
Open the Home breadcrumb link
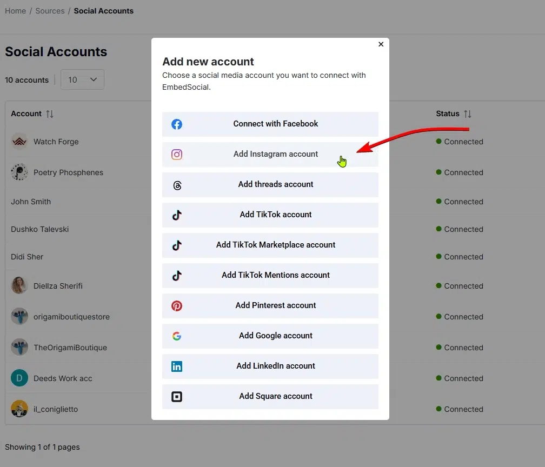pyautogui.click(x=15, y=10)
